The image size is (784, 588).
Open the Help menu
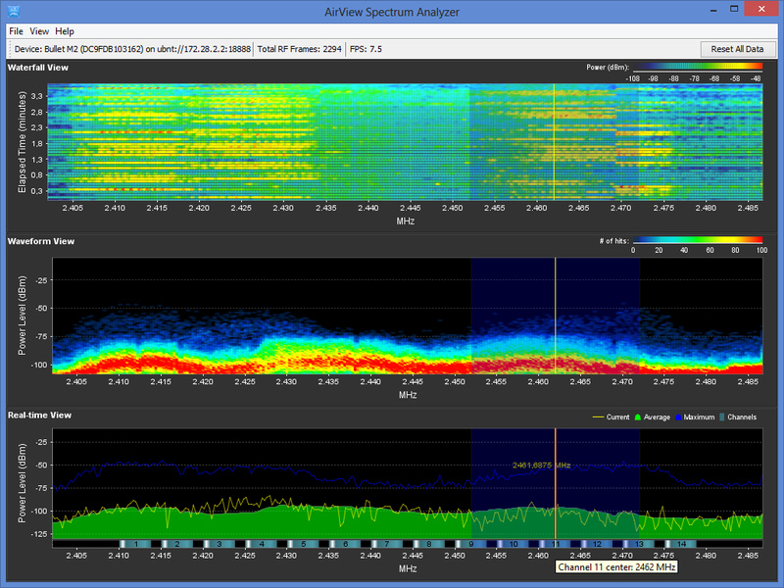[65, 31]
